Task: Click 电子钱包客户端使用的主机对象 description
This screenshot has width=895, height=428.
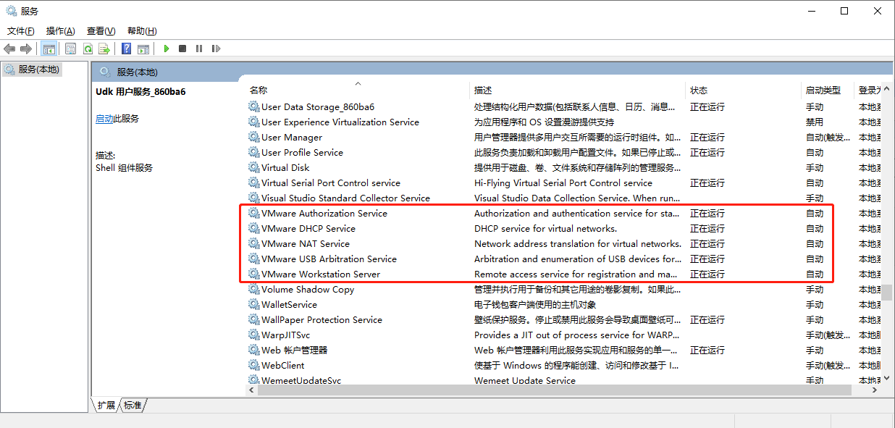Action: click(535, 304)
